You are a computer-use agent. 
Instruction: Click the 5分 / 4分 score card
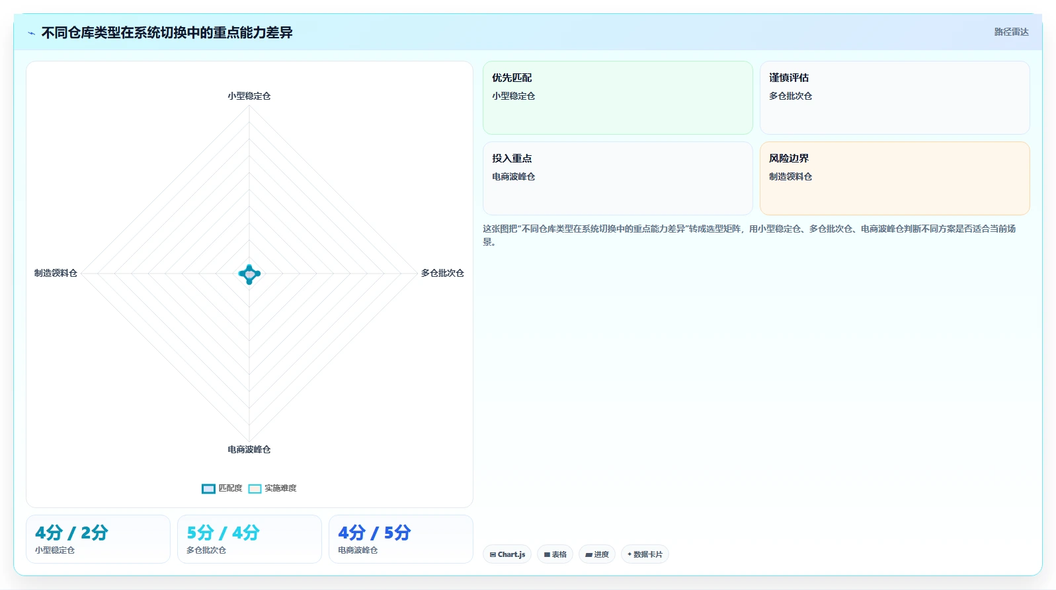[249, 539]
